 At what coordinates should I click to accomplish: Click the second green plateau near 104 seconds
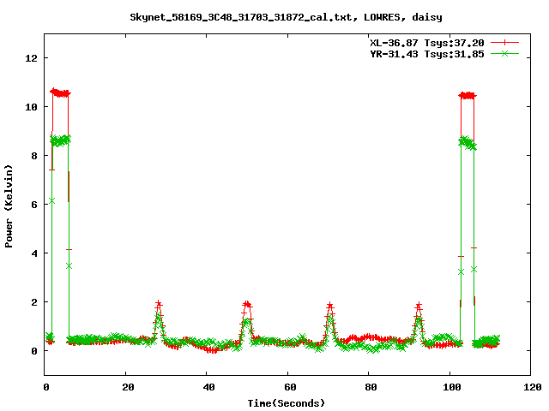[x=468, y=143]
